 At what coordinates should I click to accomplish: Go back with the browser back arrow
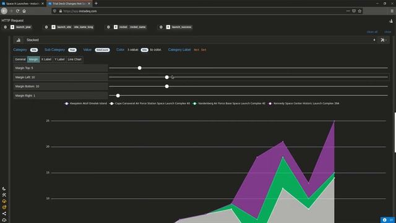4,11
